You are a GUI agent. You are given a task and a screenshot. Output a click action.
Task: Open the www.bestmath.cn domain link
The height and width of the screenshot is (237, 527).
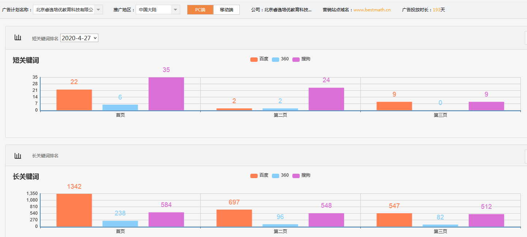[372, 10]
